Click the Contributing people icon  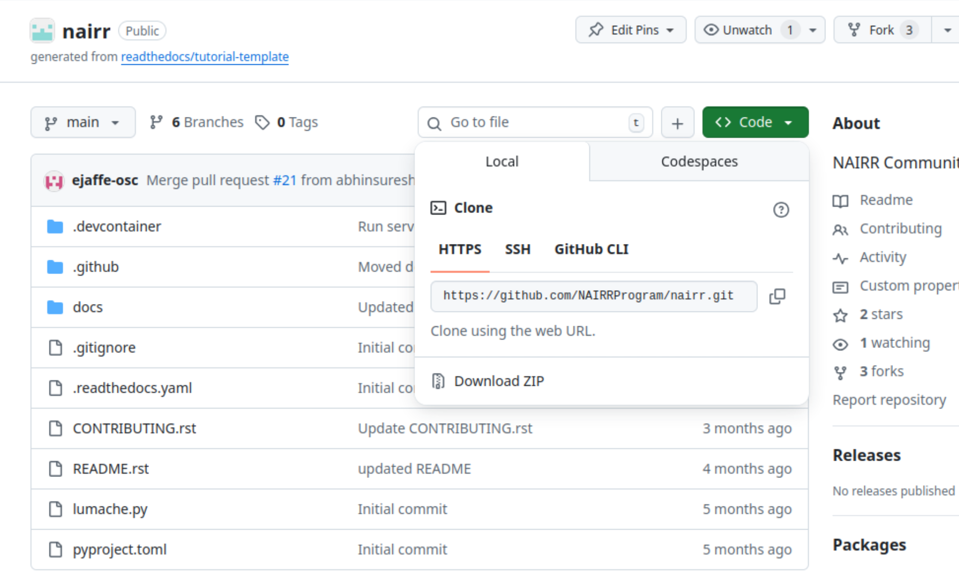tap(840, 229)
